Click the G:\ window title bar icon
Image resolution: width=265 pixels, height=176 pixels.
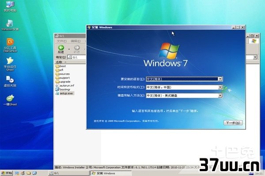[57, 36]
